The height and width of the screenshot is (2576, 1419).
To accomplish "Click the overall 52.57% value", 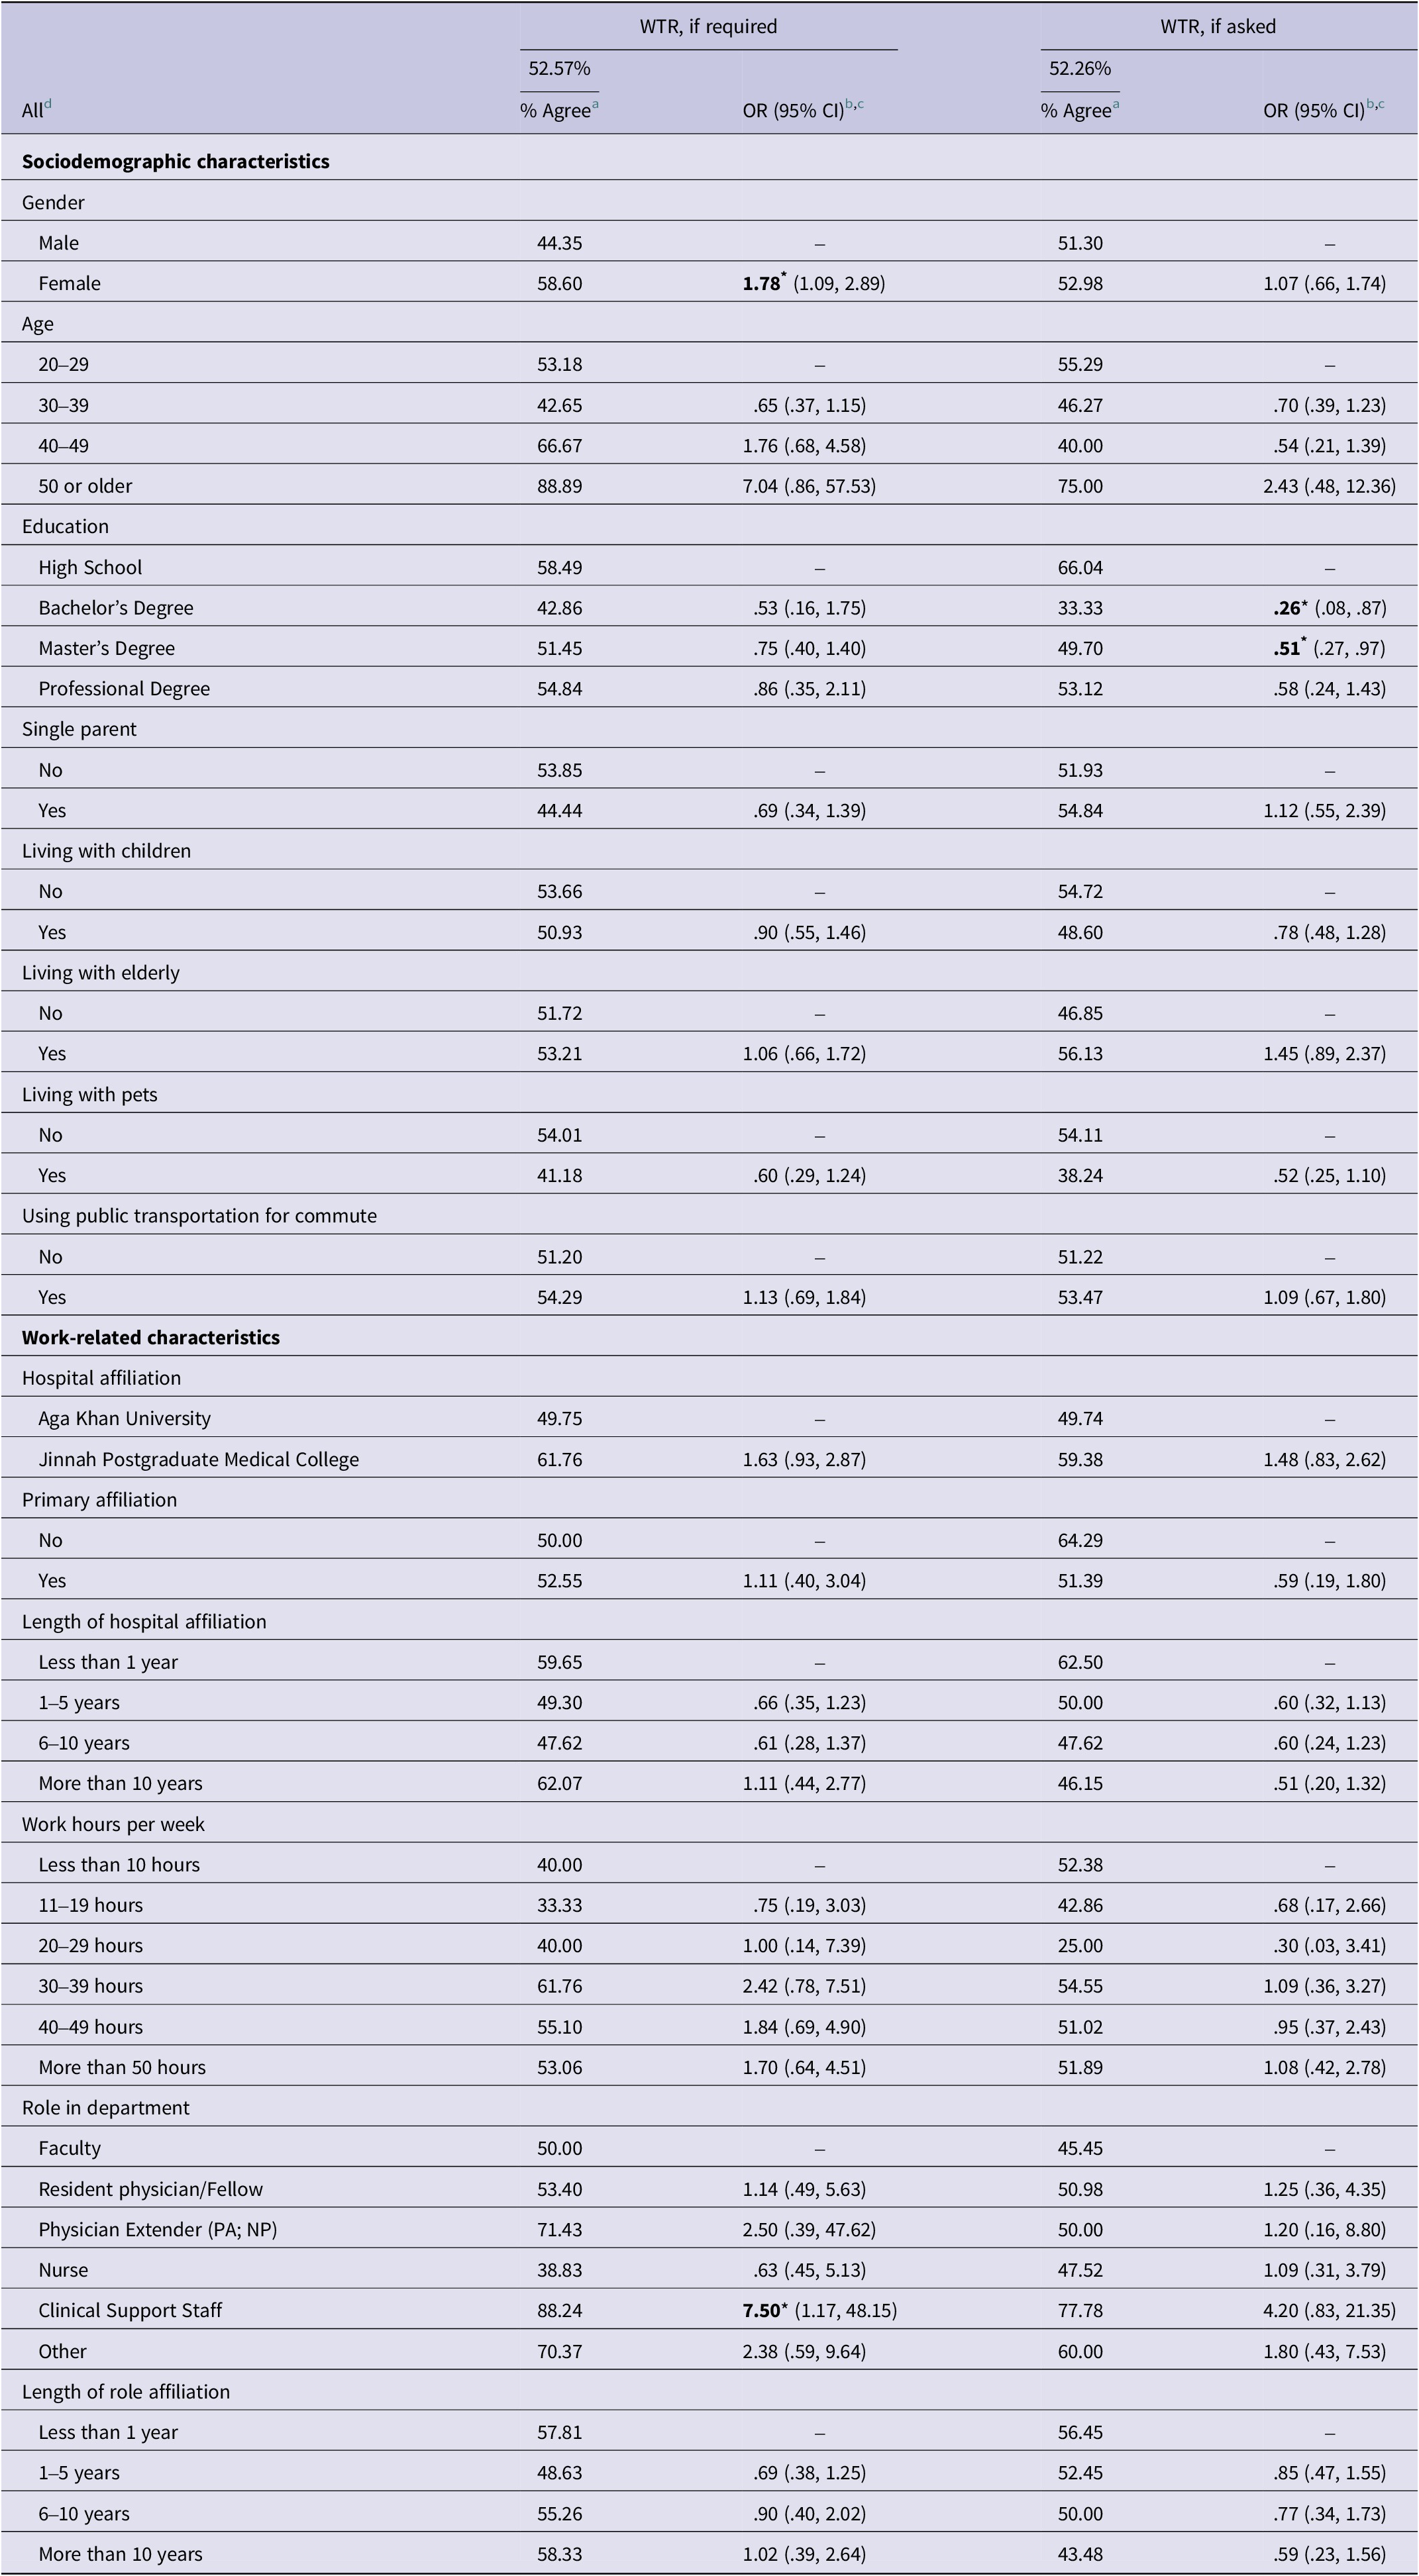I will click(559, 69).
